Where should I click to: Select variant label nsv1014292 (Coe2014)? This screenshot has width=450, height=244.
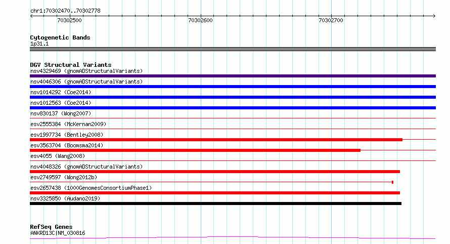coord(61,92)
